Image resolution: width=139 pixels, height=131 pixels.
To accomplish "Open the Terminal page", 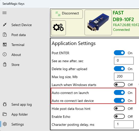I will pyautogui.click(x=18, y=45).
